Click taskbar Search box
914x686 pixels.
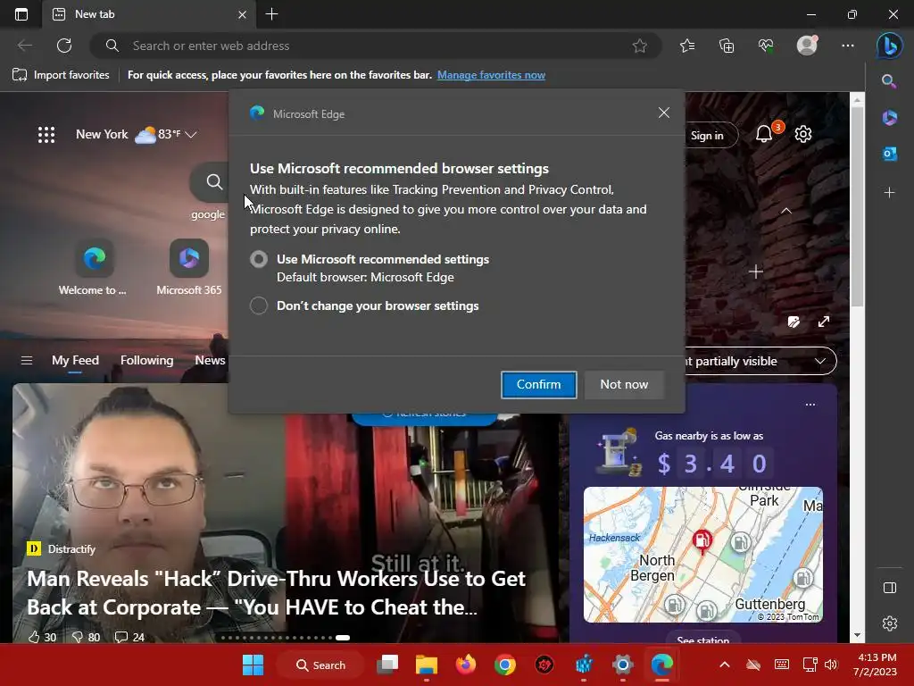(320, 665)
